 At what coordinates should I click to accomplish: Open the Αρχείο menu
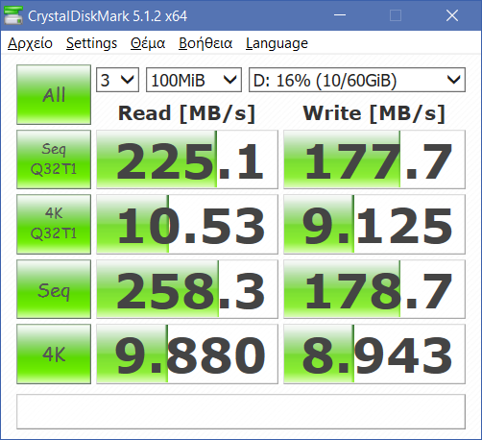click(x=30, y=43)
